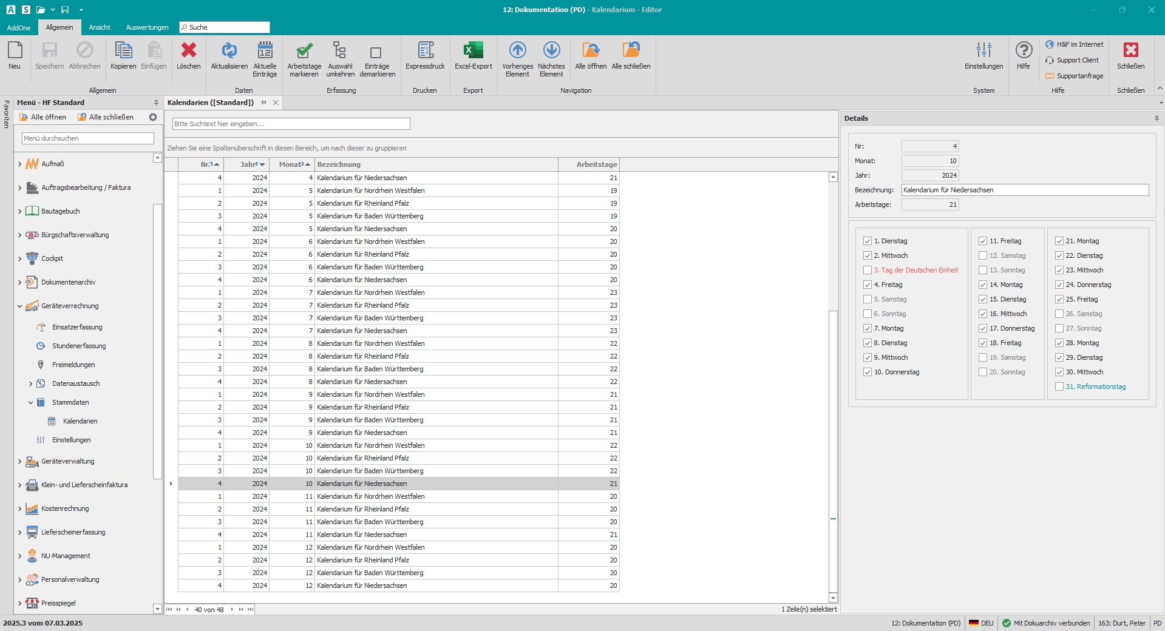Enable the 31. Reformationstag checkbox
The image size is (1165, 631).
pyautogui.click(x=1059, y=386)
